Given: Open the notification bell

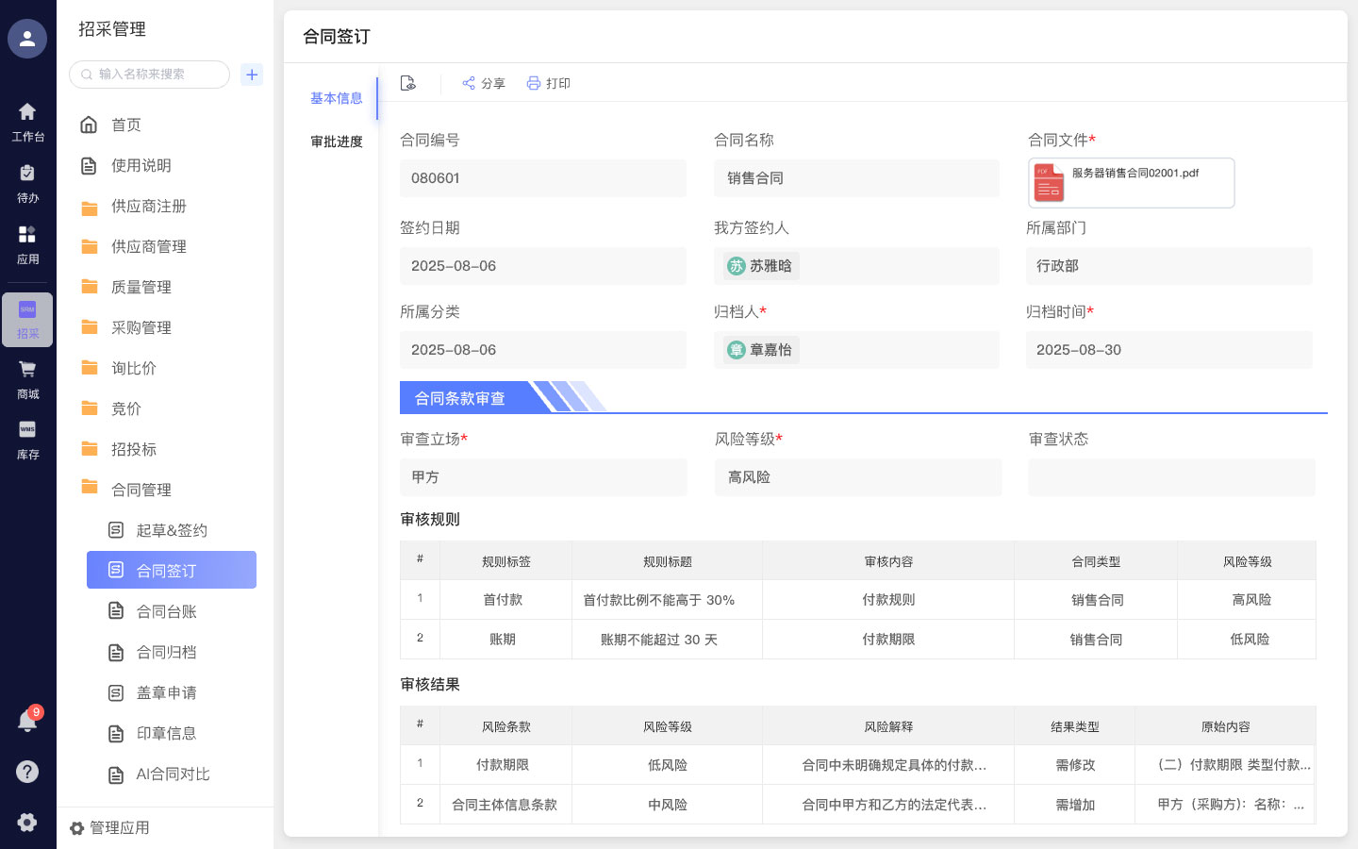Looking at the screenshot, I should click(x=27, y=722).
